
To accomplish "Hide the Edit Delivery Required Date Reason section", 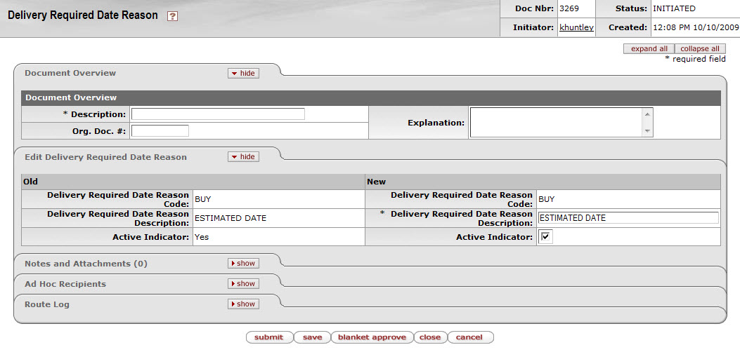I will pyautogui.click(x=243, y=157).
